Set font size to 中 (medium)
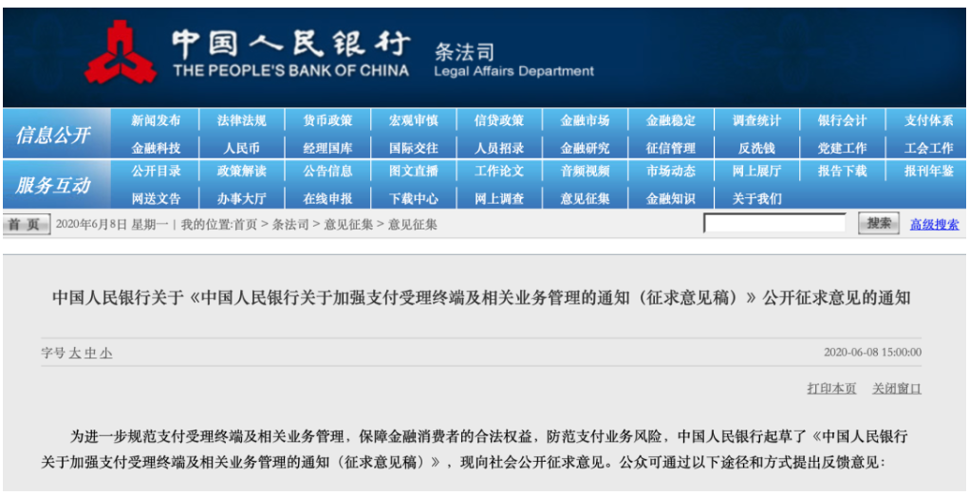The height and width of the screenshot is (495, 969). (90, 354)
